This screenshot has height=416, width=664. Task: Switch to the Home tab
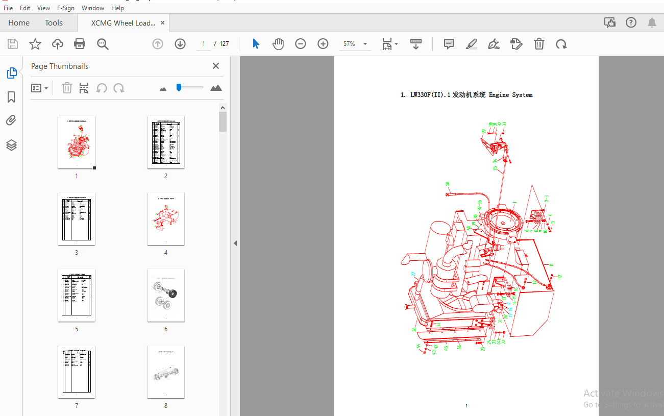point(19,22)
